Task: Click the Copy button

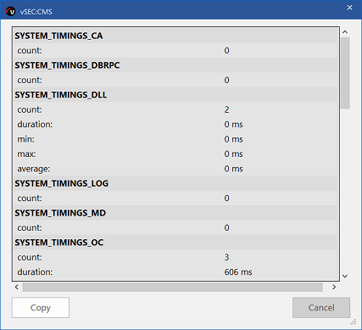Action: [41, 307]
